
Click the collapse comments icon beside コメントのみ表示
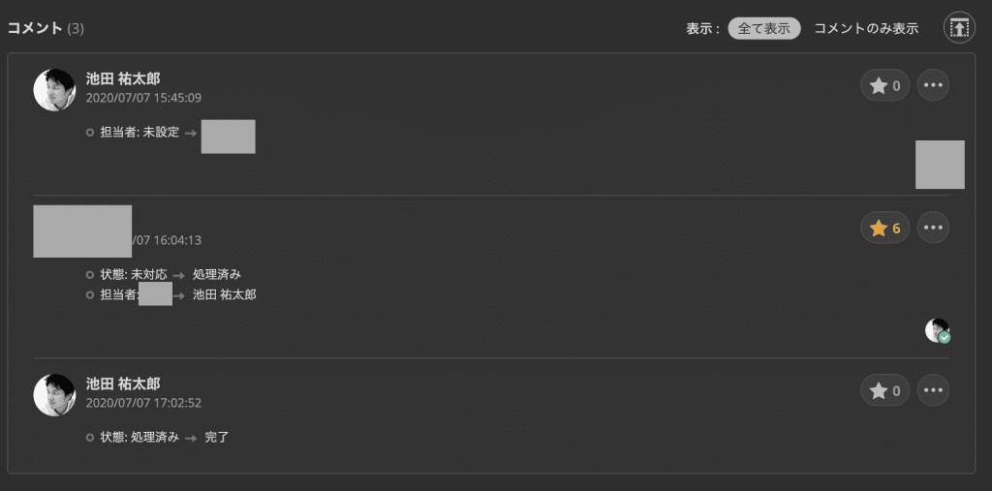coord(959,28)
